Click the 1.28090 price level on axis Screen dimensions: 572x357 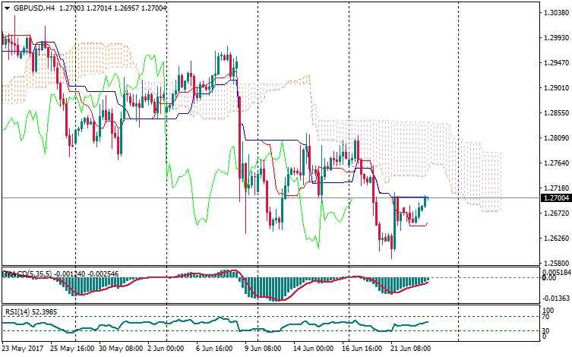pyautogui.click(x=555, y=138)
